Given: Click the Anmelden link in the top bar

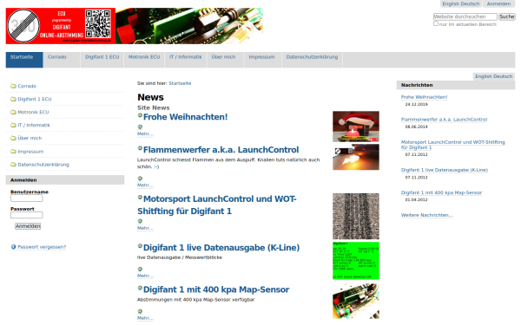Looking at the screenshot, I should coord(498,4).
